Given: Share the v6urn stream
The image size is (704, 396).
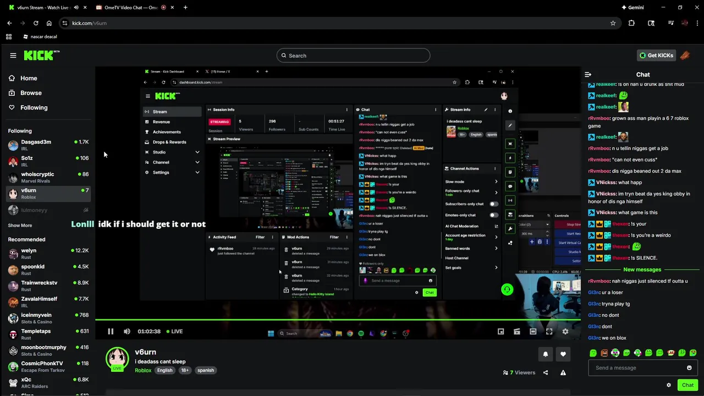Looking at the screenshot, I should point(546,372).
